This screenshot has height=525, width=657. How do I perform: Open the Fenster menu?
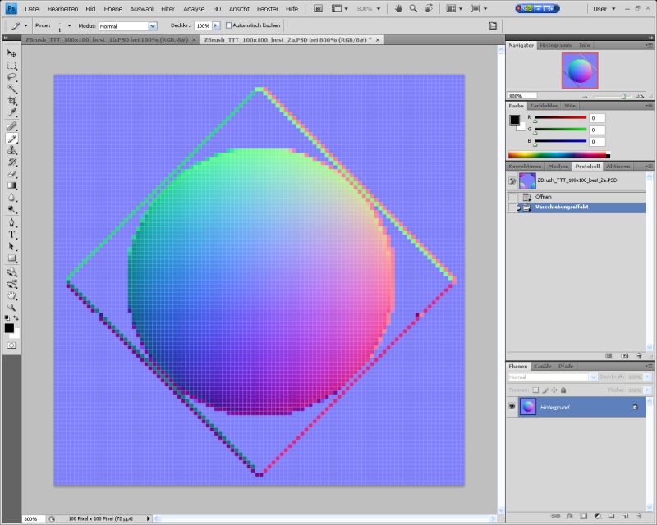(267, 9)
